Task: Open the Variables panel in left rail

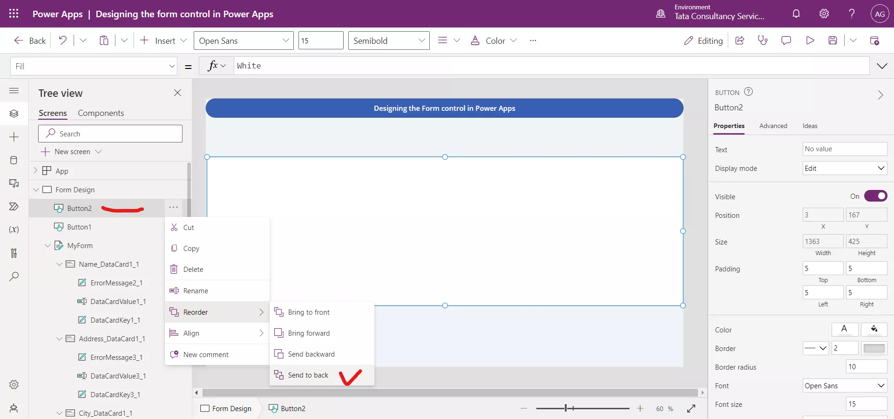Action: (x=14, y=230)
